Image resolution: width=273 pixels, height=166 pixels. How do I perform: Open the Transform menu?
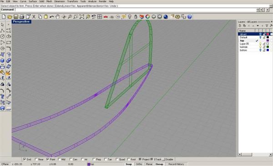(73, 1)
